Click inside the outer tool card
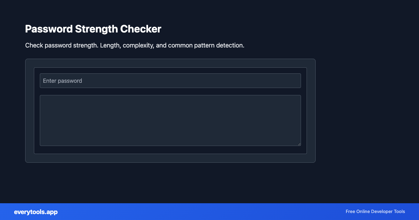This screenshot has width=419, height=220. coord(170,157)
